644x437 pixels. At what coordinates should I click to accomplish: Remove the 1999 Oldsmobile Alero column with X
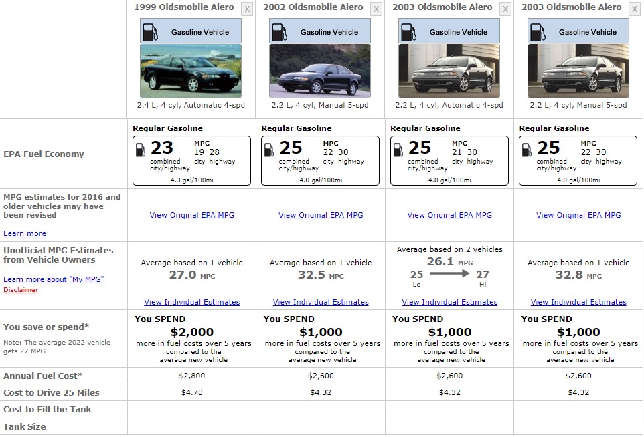247,9
